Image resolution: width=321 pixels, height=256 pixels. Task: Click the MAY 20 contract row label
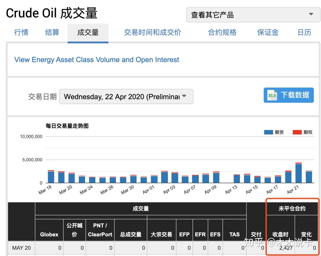(21, 248)
